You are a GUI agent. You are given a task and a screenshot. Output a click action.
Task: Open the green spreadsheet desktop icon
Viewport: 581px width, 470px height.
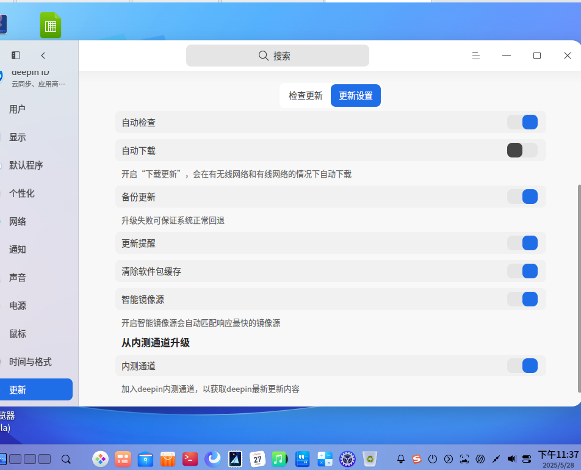click(51, 25)
